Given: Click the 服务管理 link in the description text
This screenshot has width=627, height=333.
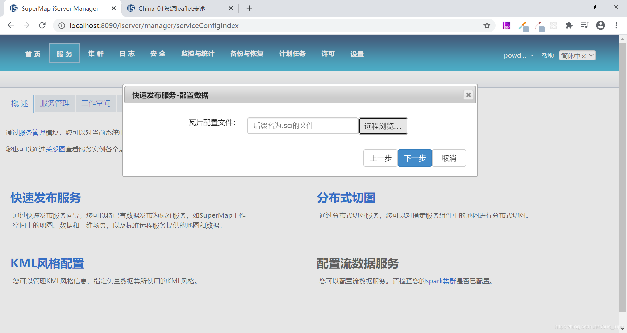Looking at the screenshot, I should click(x=32, y=133).
